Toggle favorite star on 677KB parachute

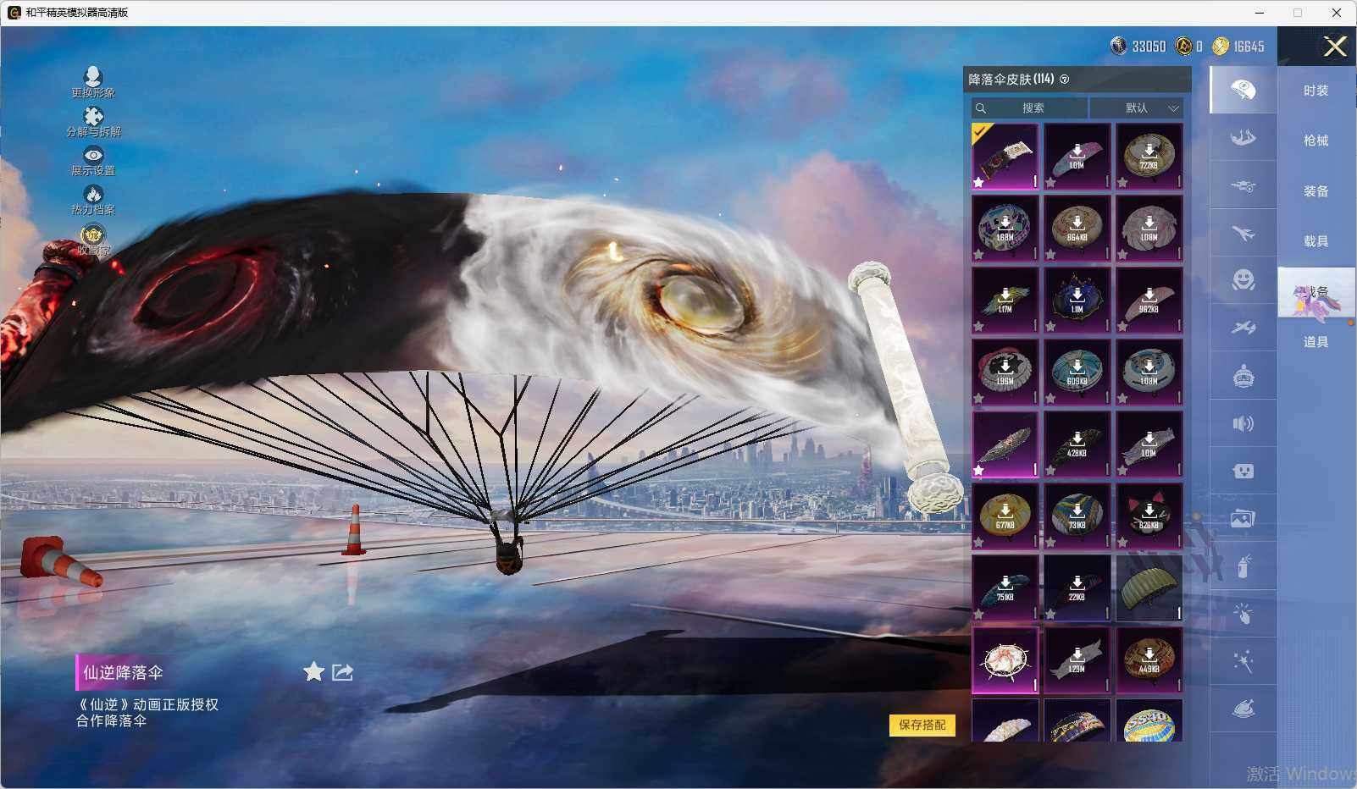pos(979,542)
